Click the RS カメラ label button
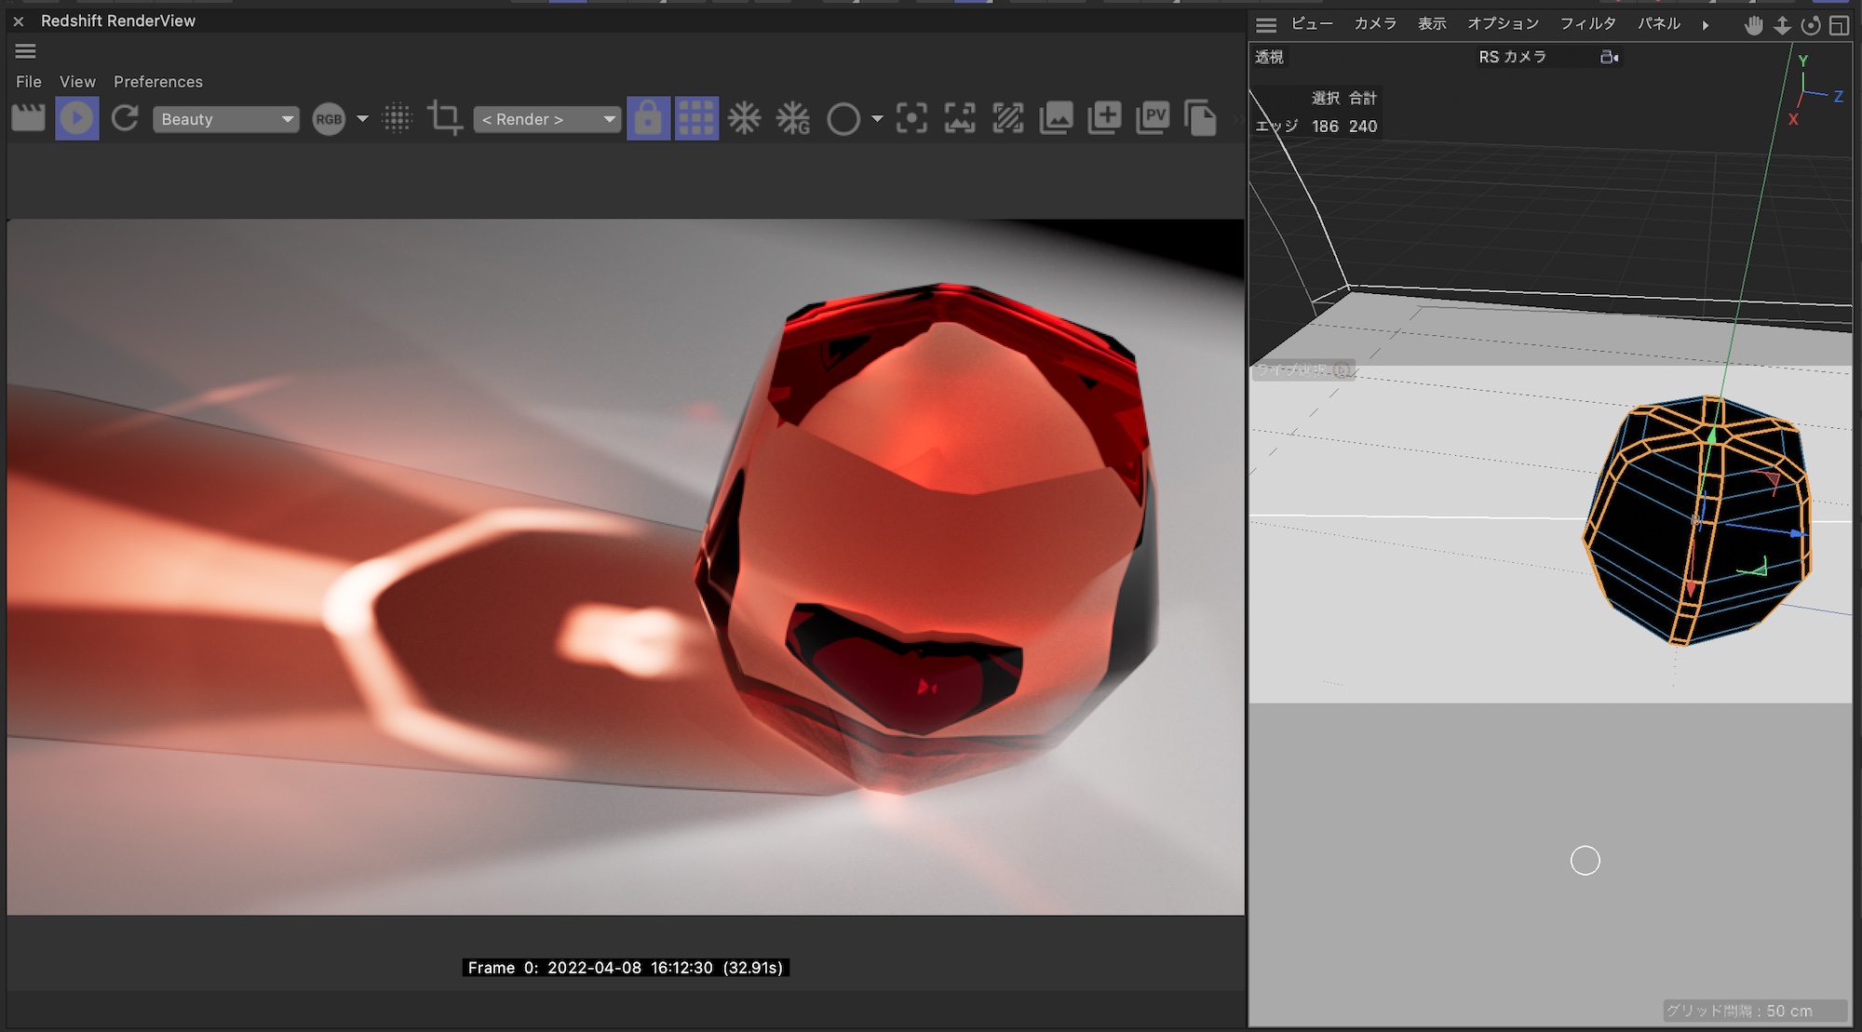 (1512, 57)
